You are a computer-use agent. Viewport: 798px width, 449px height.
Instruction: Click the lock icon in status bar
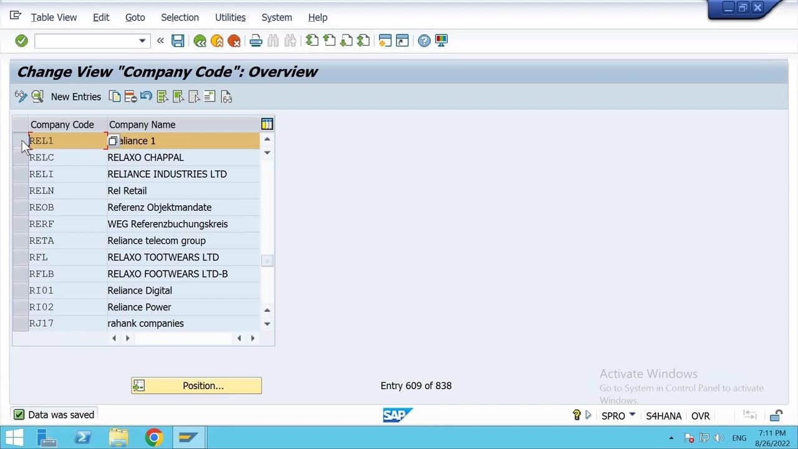[776, 415]
